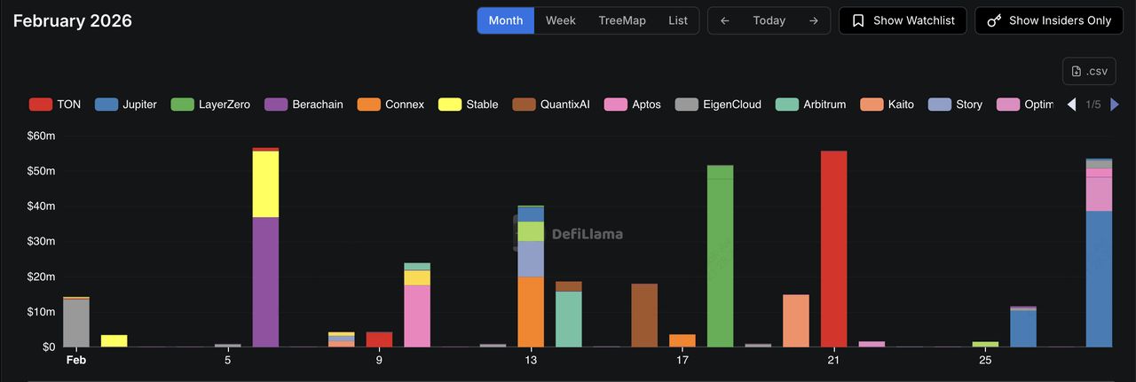
Task: Click the brown QuantixAI bar near Feb 16
Action: (x=644, y=316)
